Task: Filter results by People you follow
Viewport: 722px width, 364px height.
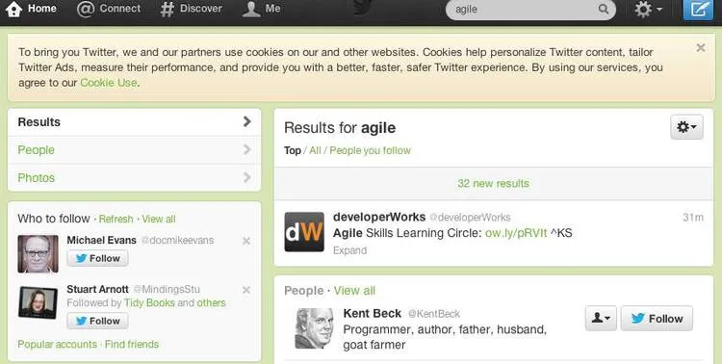Action: click(x=371, y=150)
